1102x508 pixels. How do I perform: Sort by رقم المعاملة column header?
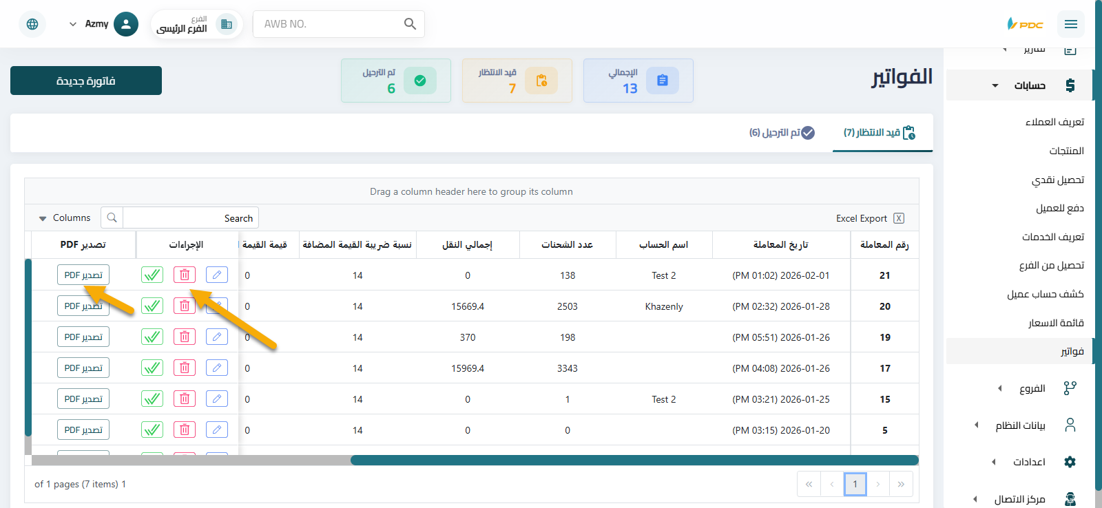point(884,244)
